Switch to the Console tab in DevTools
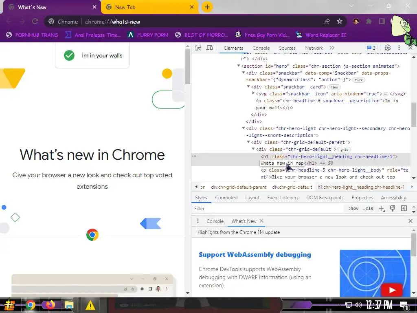The height and width of the screenshot is (313, 417). click(261, 48)
